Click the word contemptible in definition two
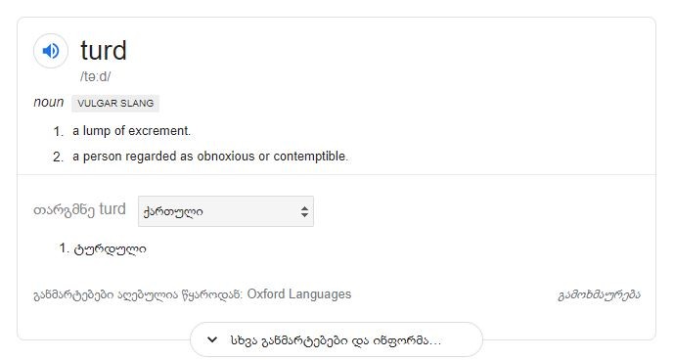This screenshot has width=674, height=360. click(x=310, y=157)
